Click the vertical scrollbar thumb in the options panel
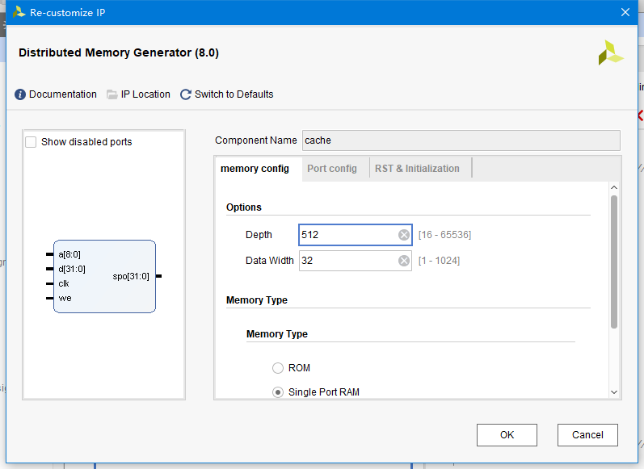Image resolution: width=644 pixels, height=469 pixels. tap(614, 262)
